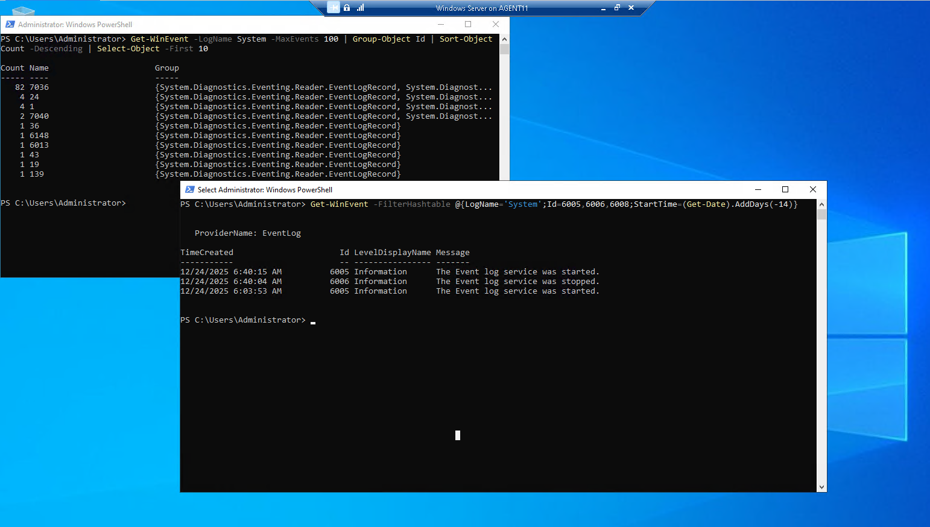Click the lock icon for connection security
The width and height of the screenshot is (930, 527).
[347, 8]
